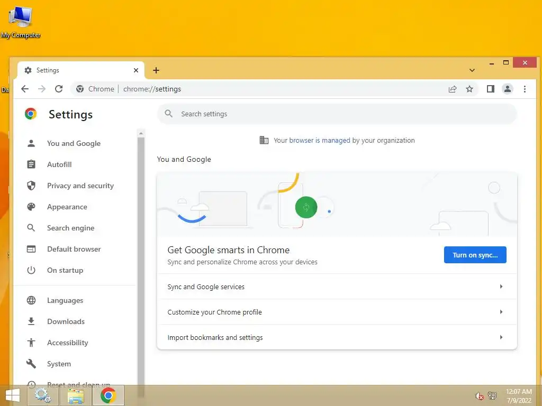Expand arrow on Import bookmarks row
The width and height of the screenshot is (542, 406).
coord(501,337)
